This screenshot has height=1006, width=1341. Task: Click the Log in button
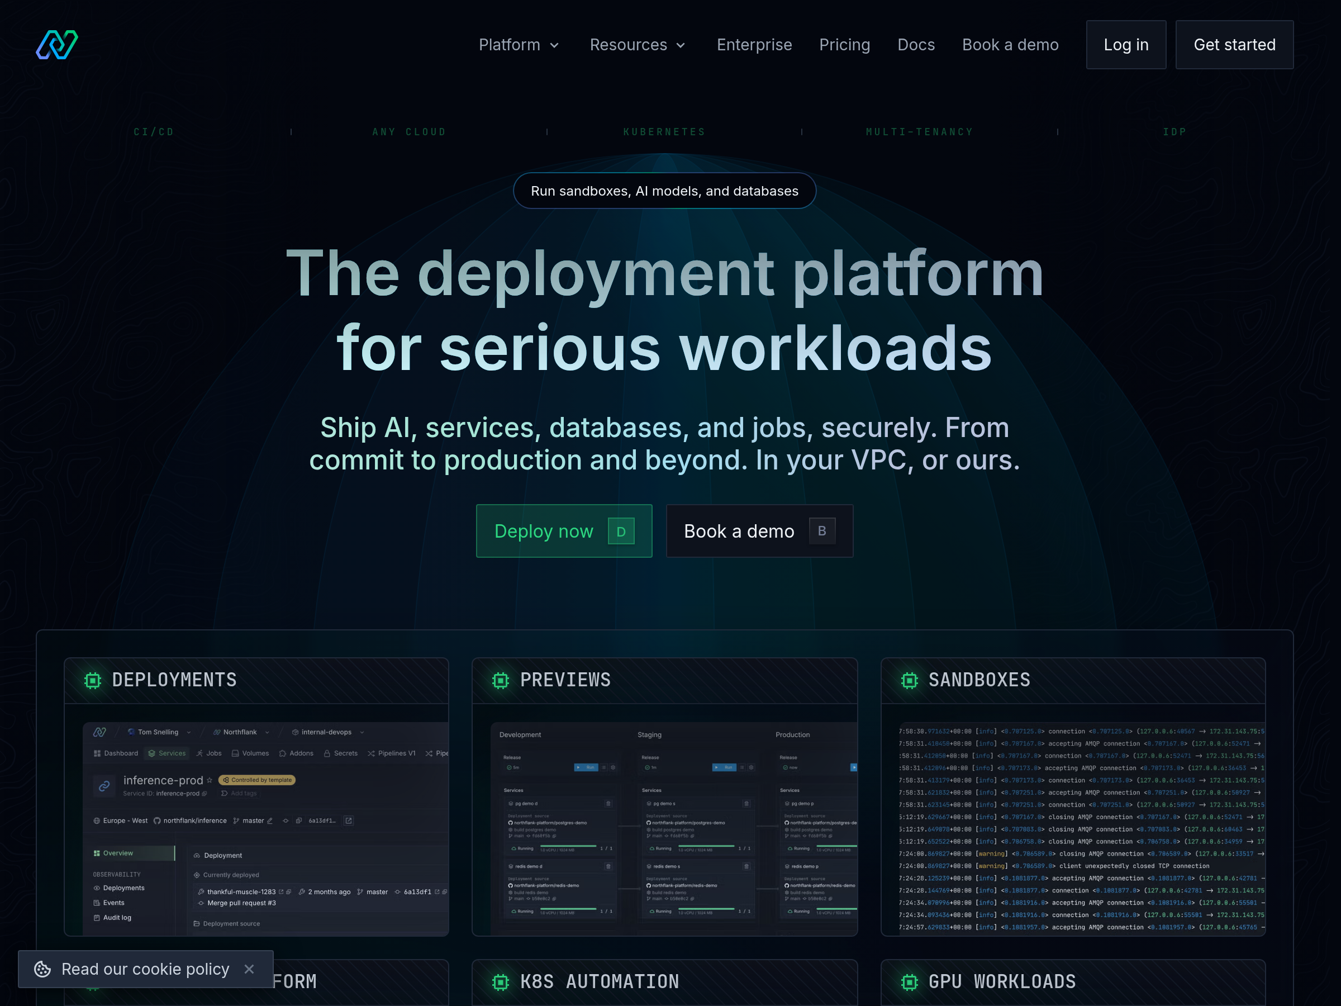[1126, 45]
